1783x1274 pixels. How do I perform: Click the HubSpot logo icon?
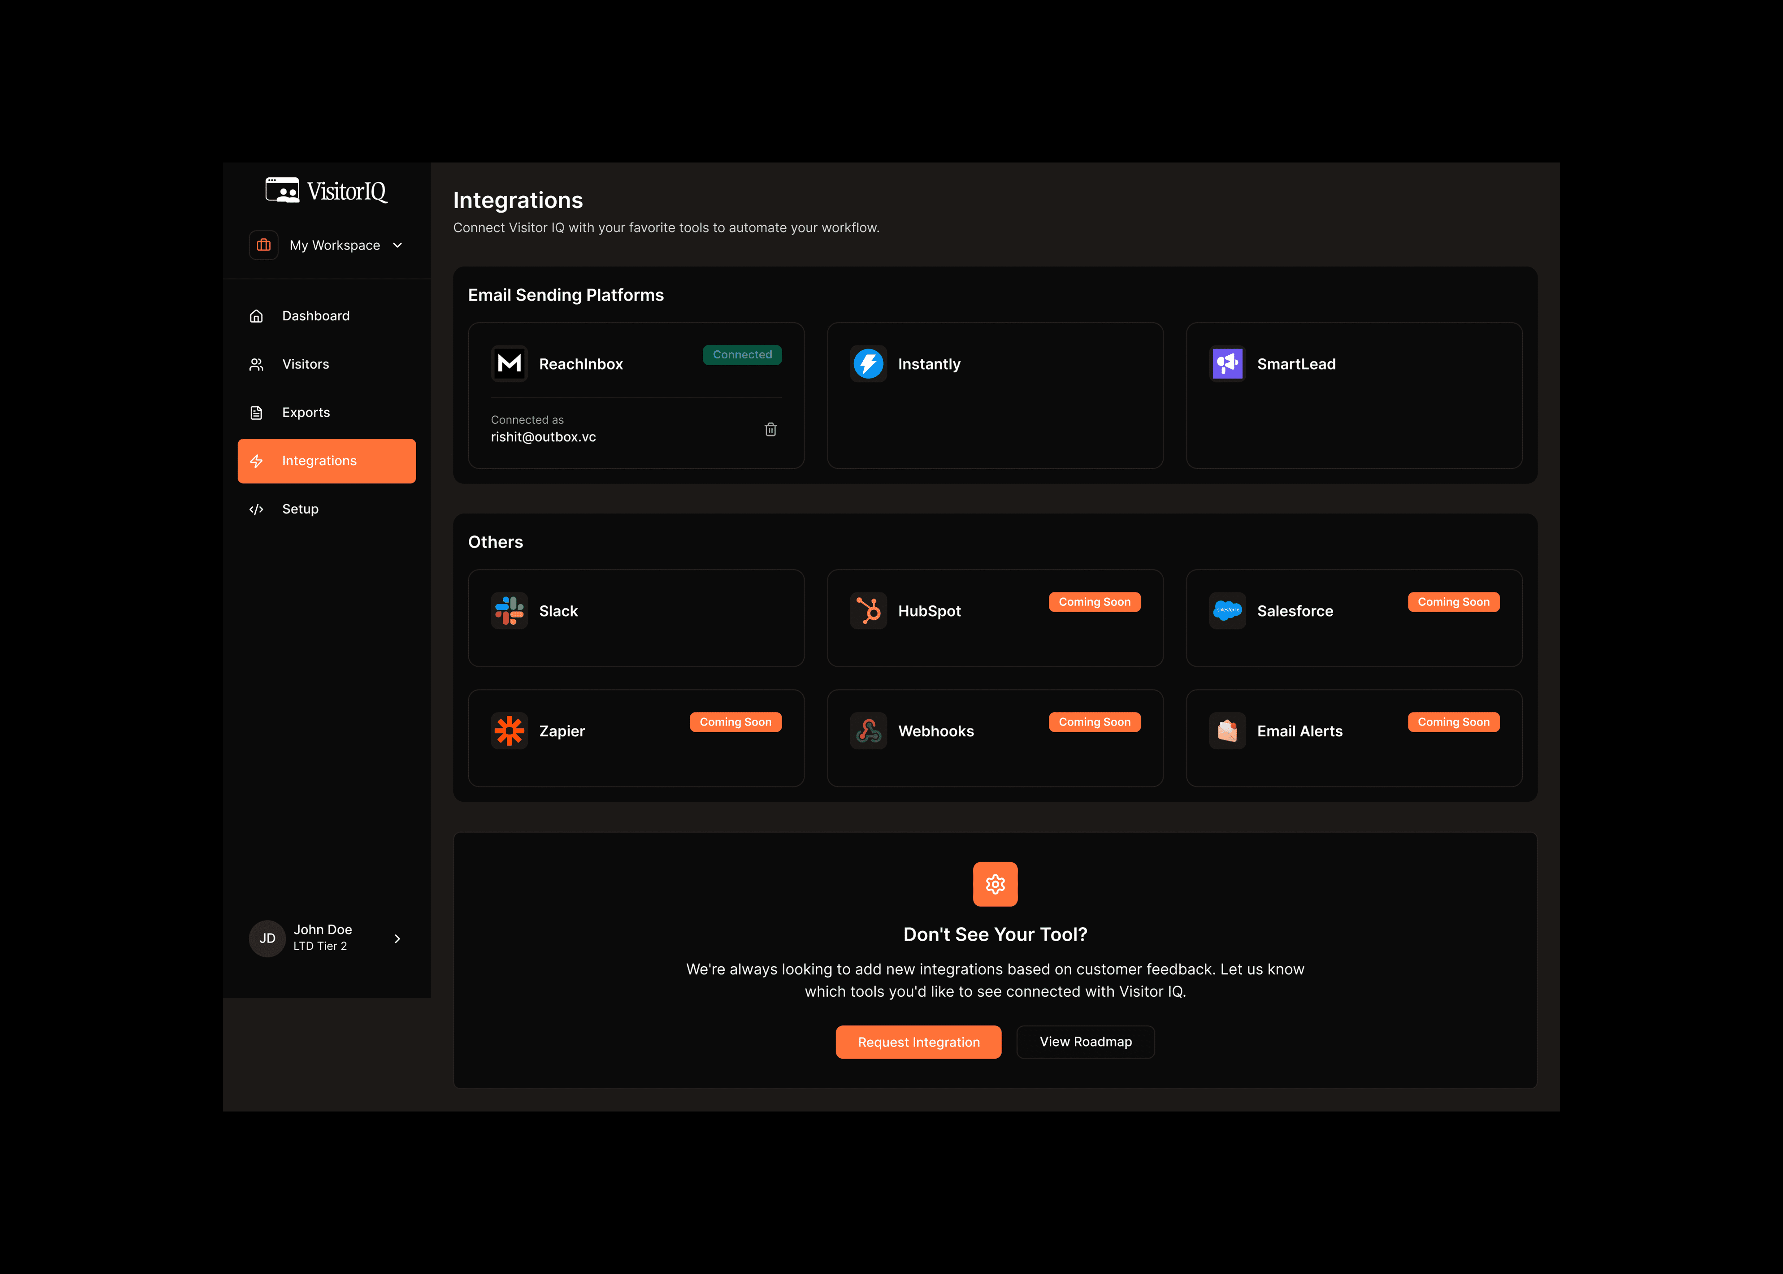coord(868,610)
